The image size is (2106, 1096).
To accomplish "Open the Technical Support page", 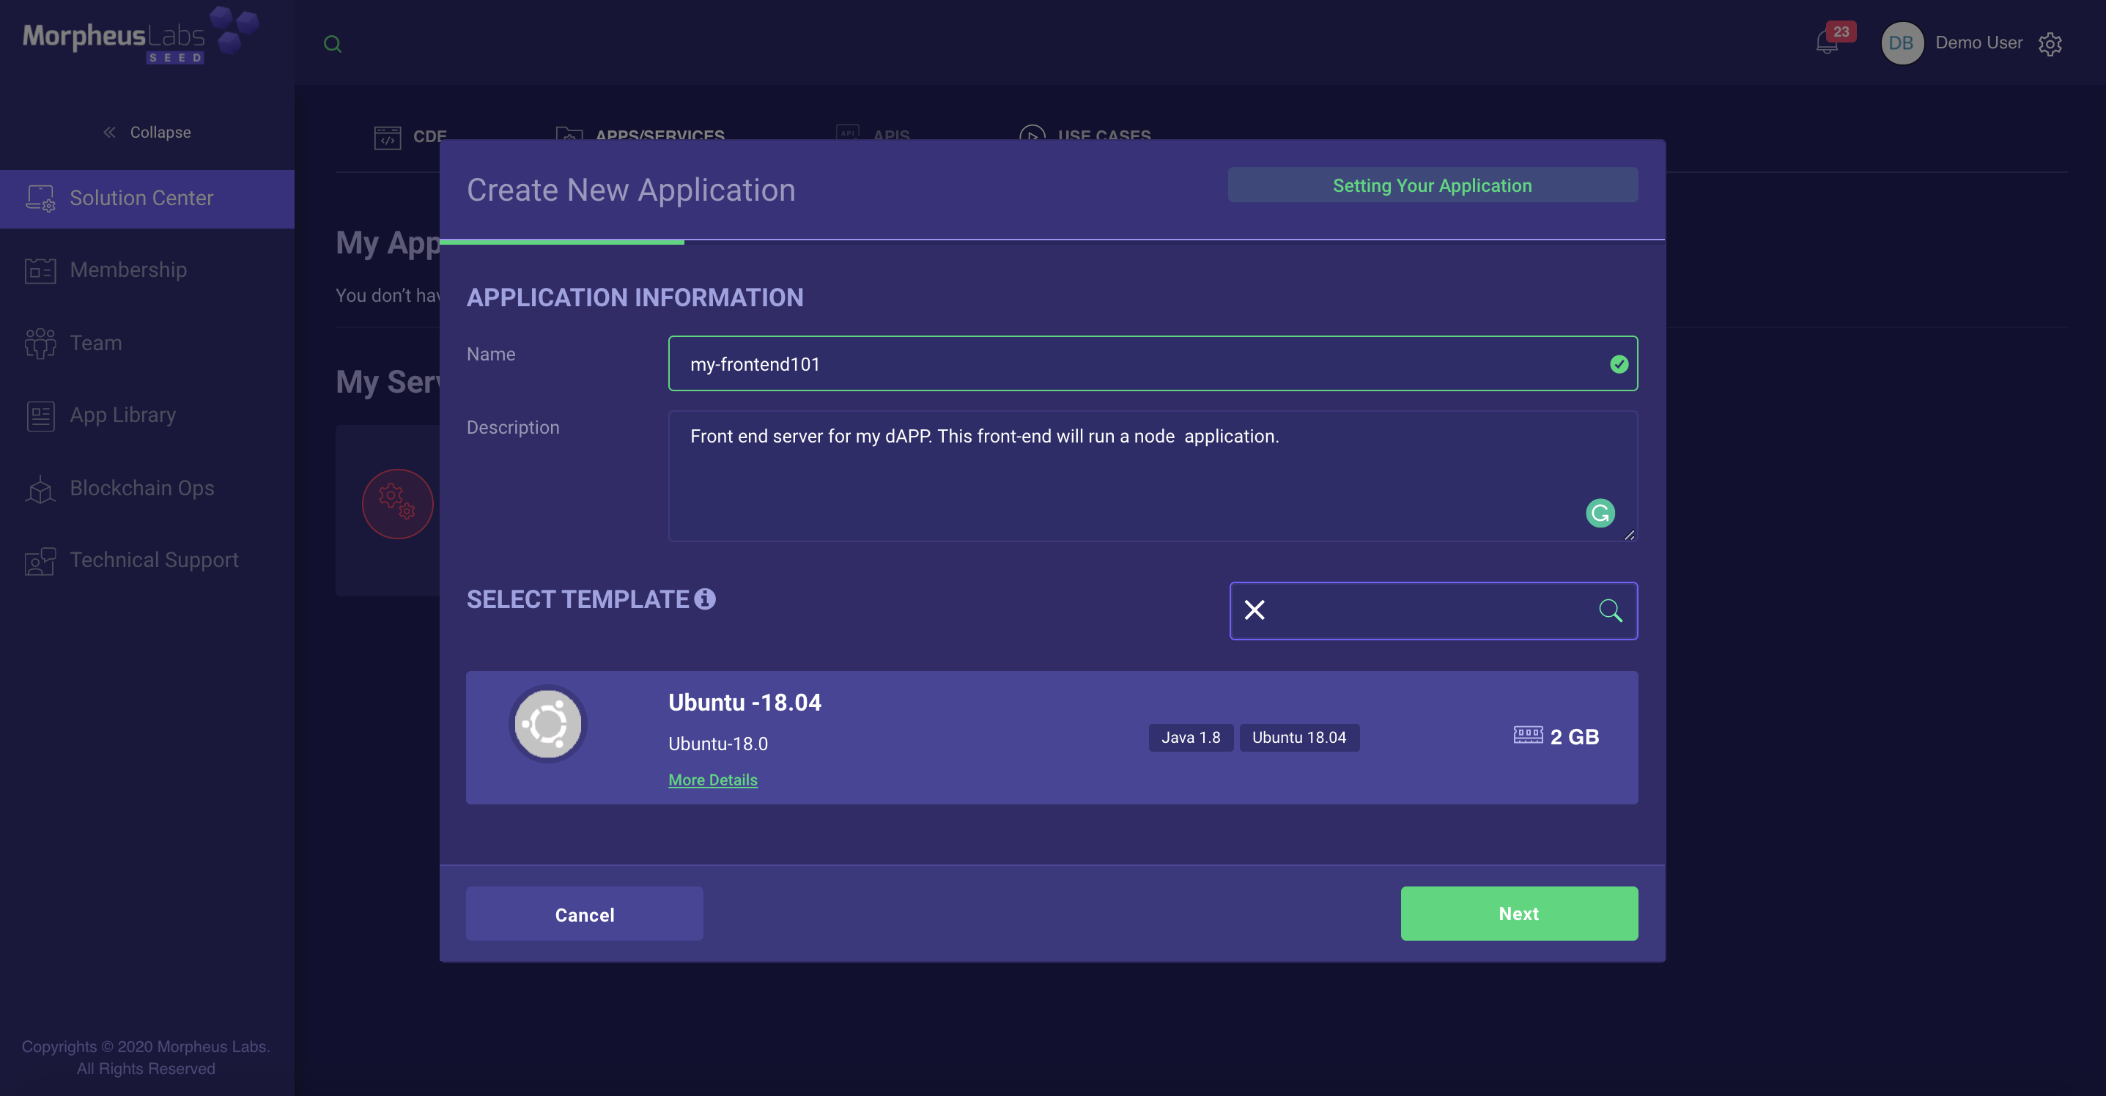I will pyautogui.click(x=154, y=560).
